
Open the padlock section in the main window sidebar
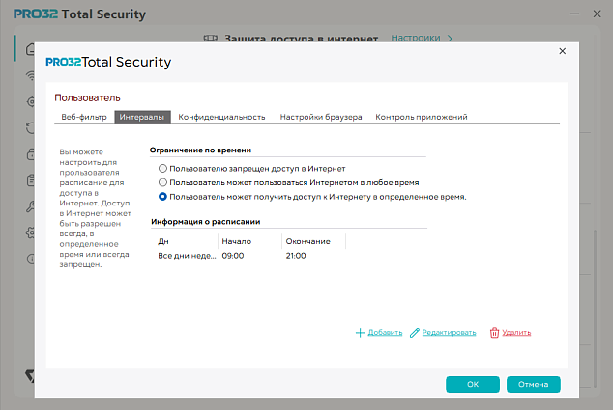(31, 154)
